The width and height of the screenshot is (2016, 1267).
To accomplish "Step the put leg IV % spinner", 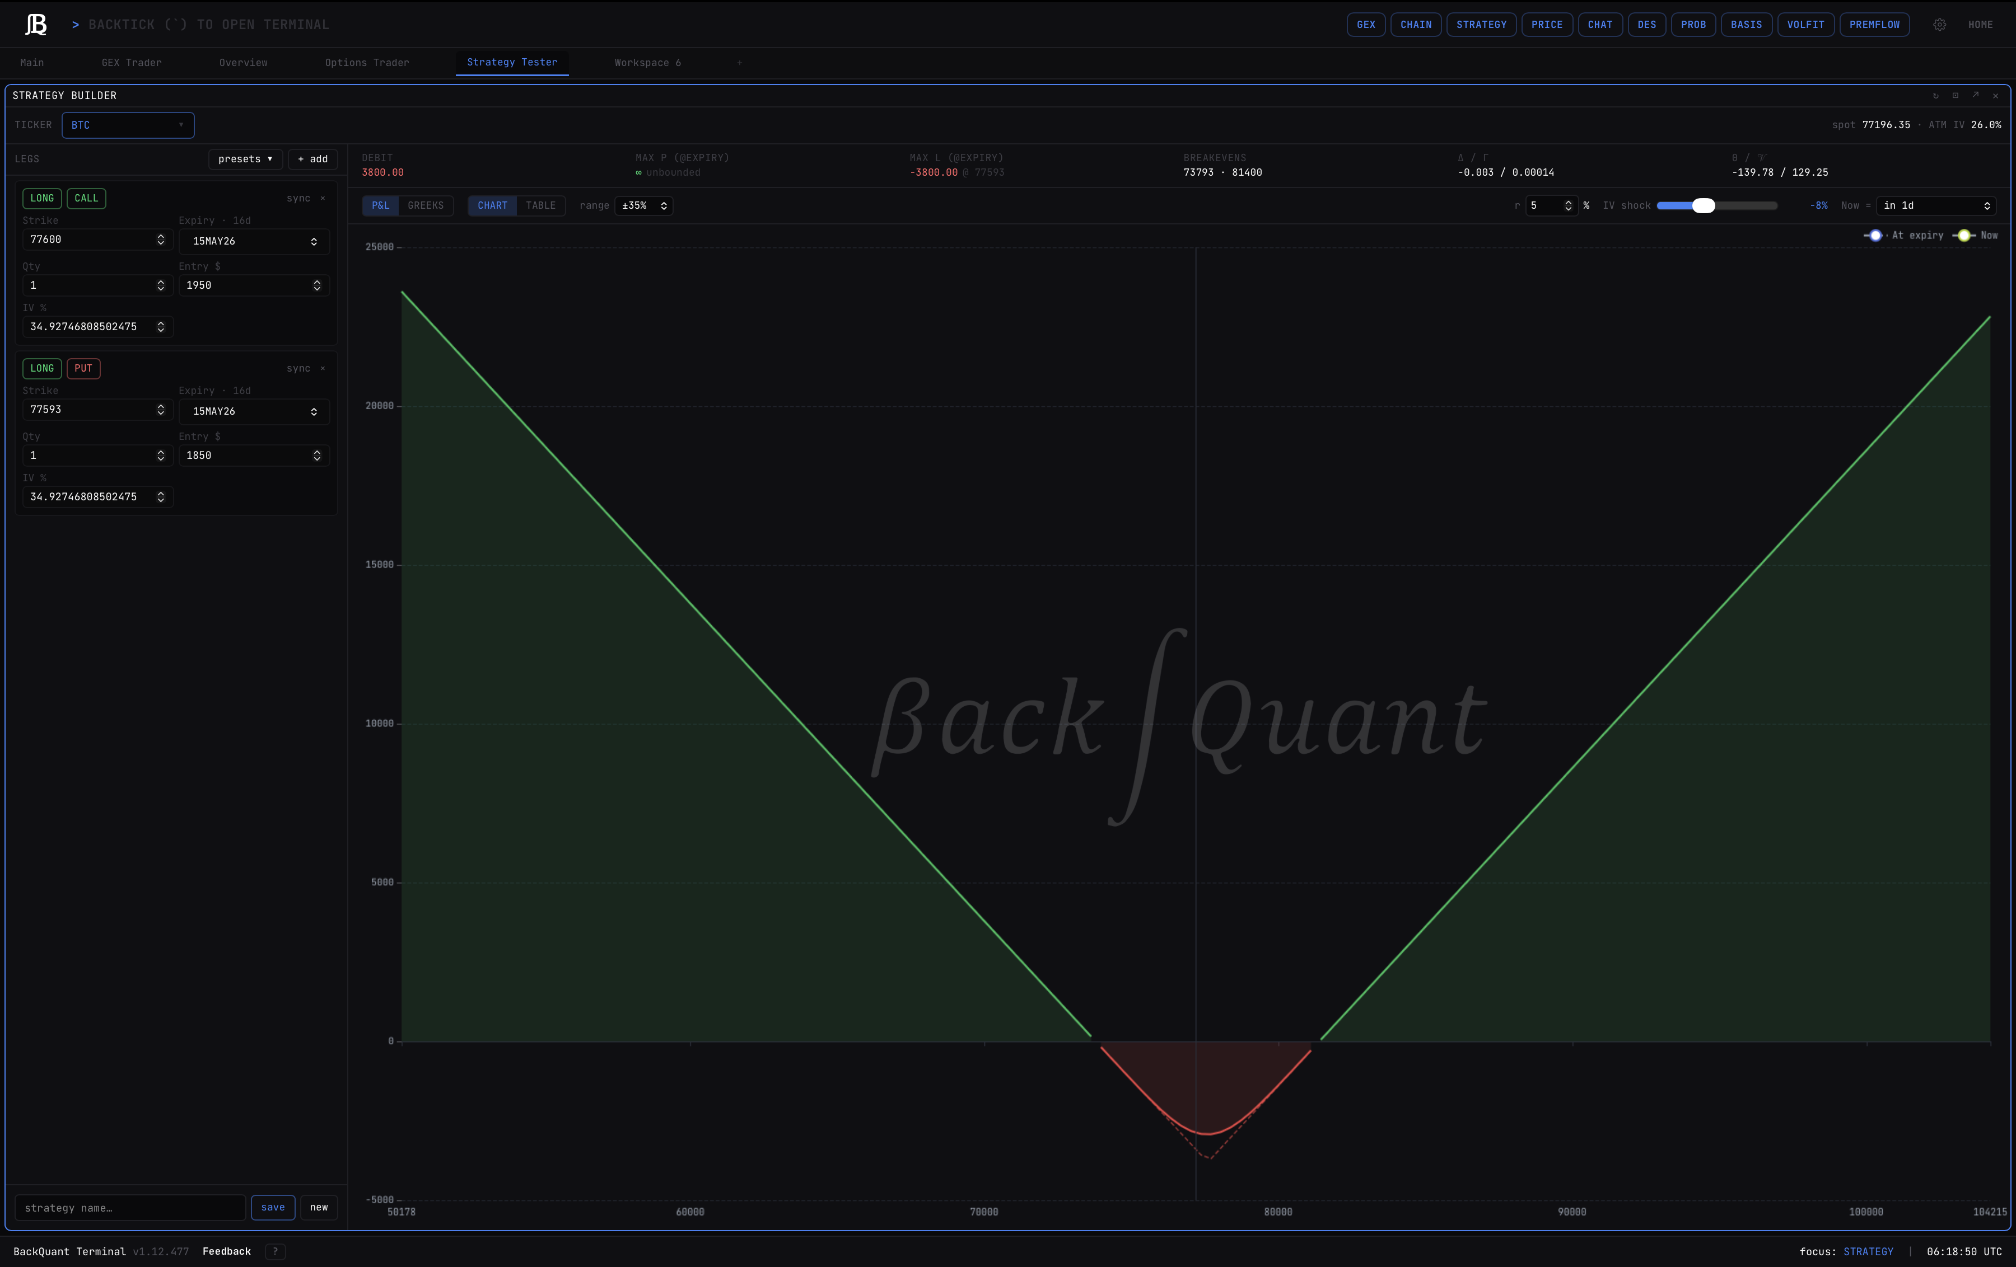I will [161, 497].
